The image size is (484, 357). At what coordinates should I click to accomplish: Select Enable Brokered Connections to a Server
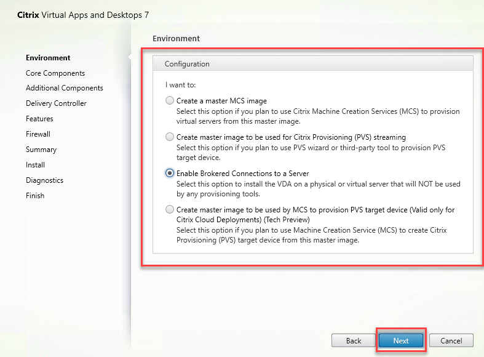tap(170, 174)
